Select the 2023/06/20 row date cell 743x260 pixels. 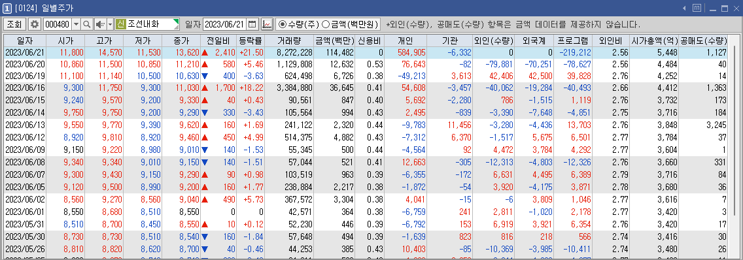coord(24,64)
